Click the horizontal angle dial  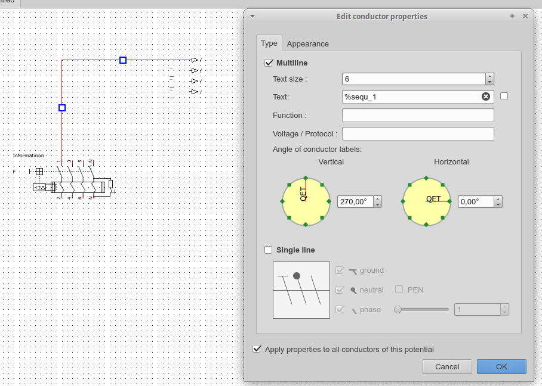tap(426, 201)
